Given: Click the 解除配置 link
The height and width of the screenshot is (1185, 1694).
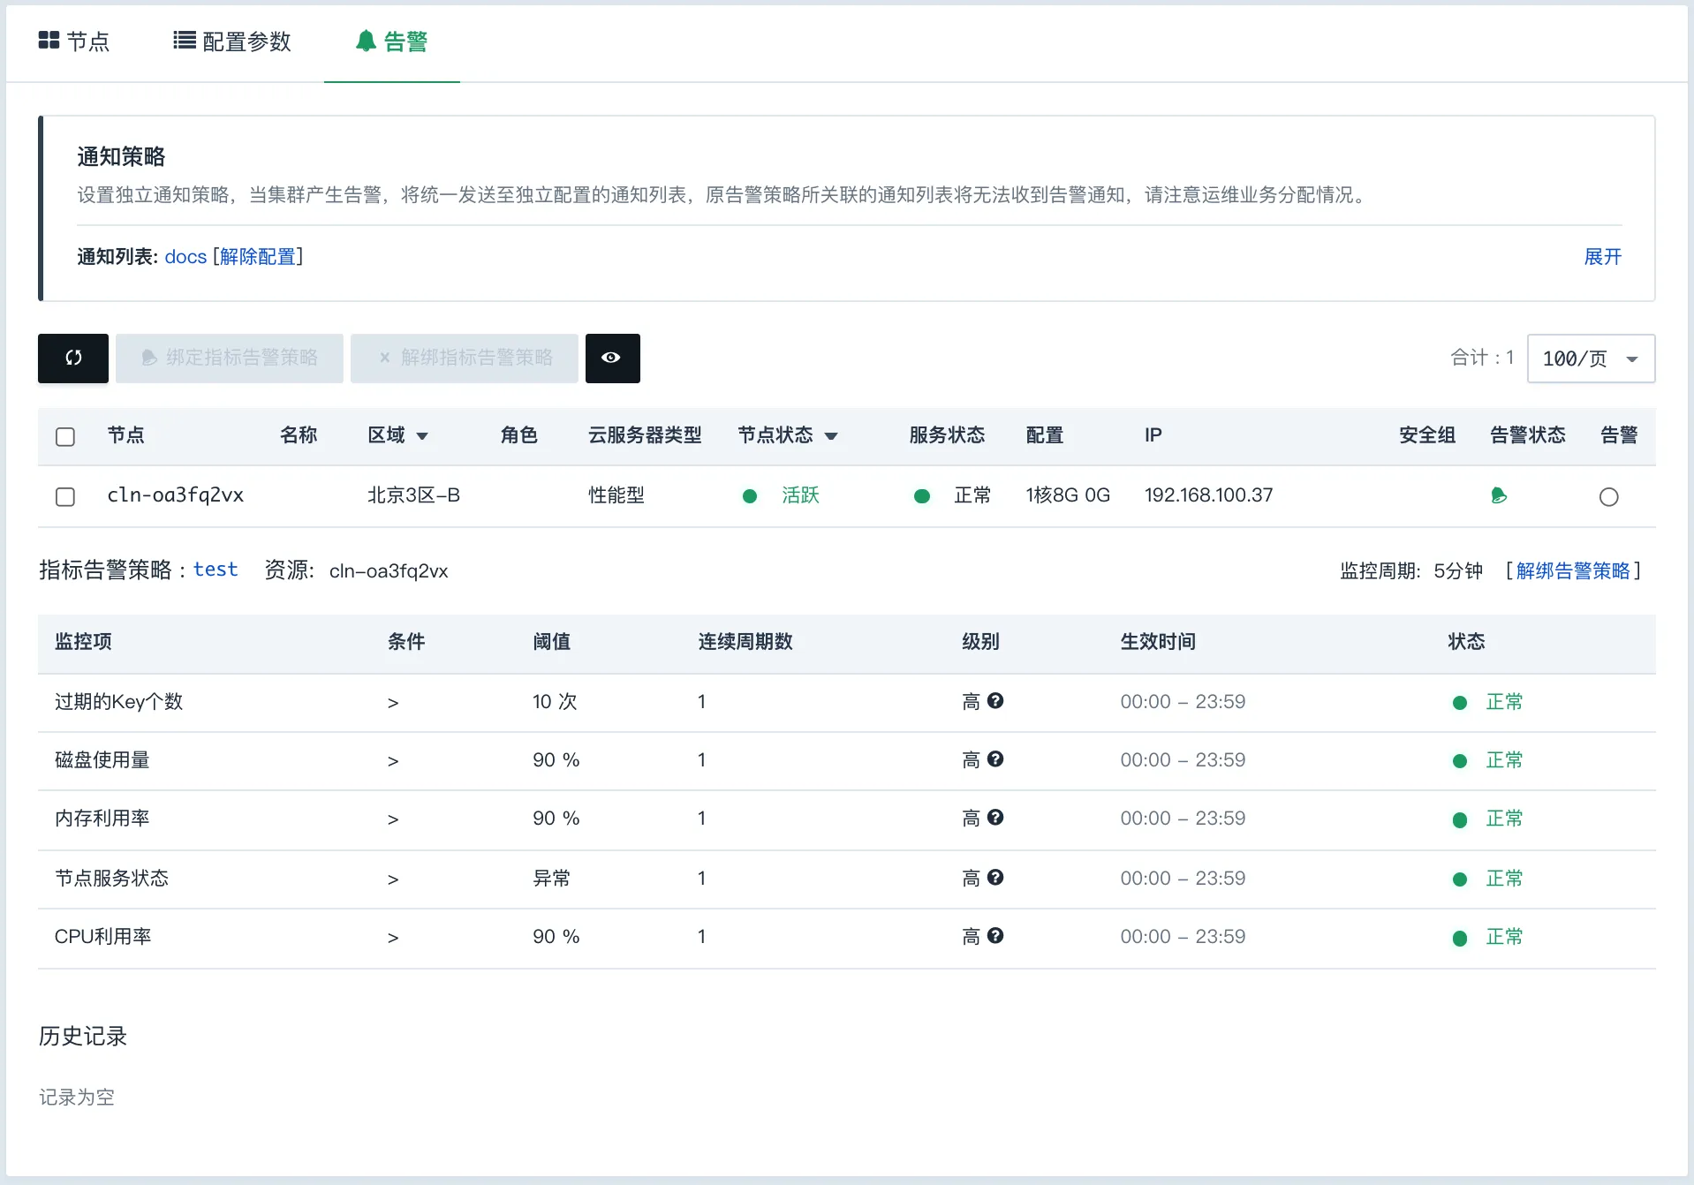Looking at the screenshot, I should coord(258,257).
